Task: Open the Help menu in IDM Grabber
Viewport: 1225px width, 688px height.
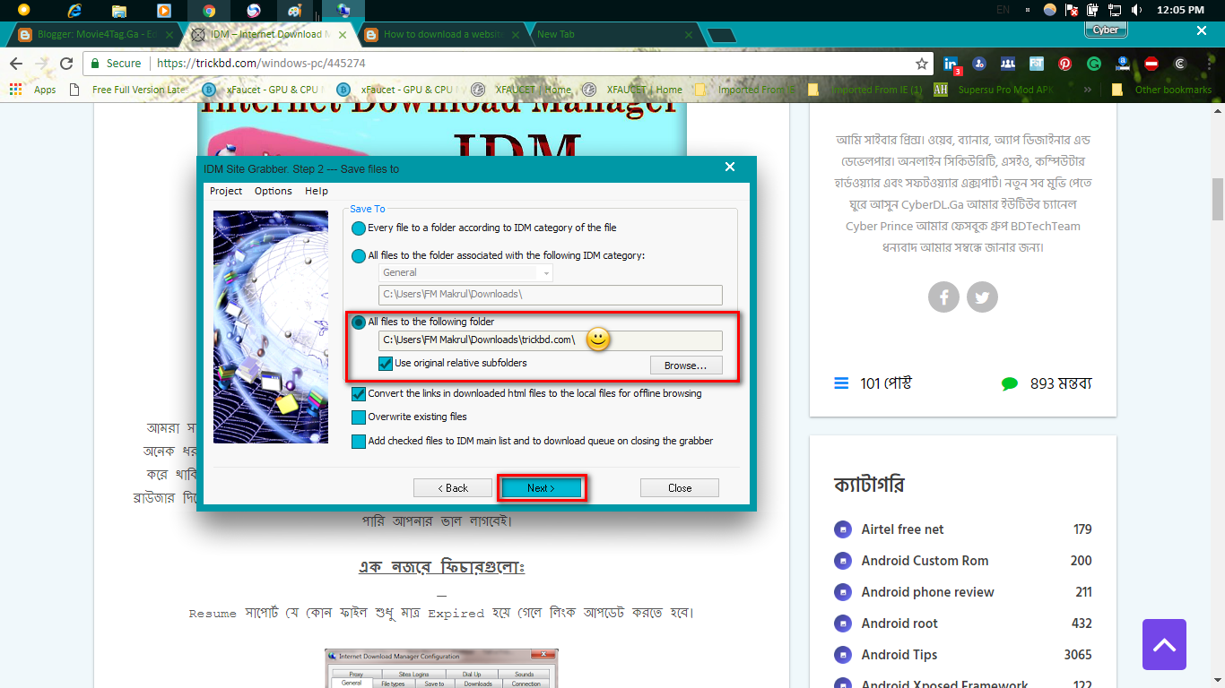Action: point(317,191)
